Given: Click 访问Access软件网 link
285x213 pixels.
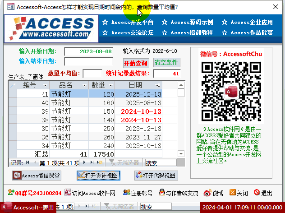Looking at the screenshot, I should coord(90,193).
